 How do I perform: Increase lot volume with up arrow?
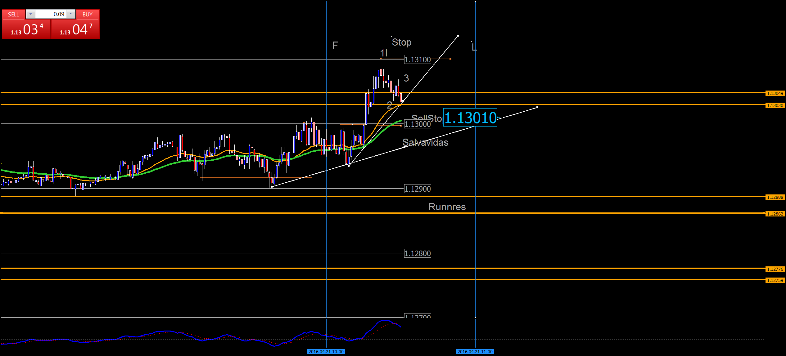tap(71, 14)
